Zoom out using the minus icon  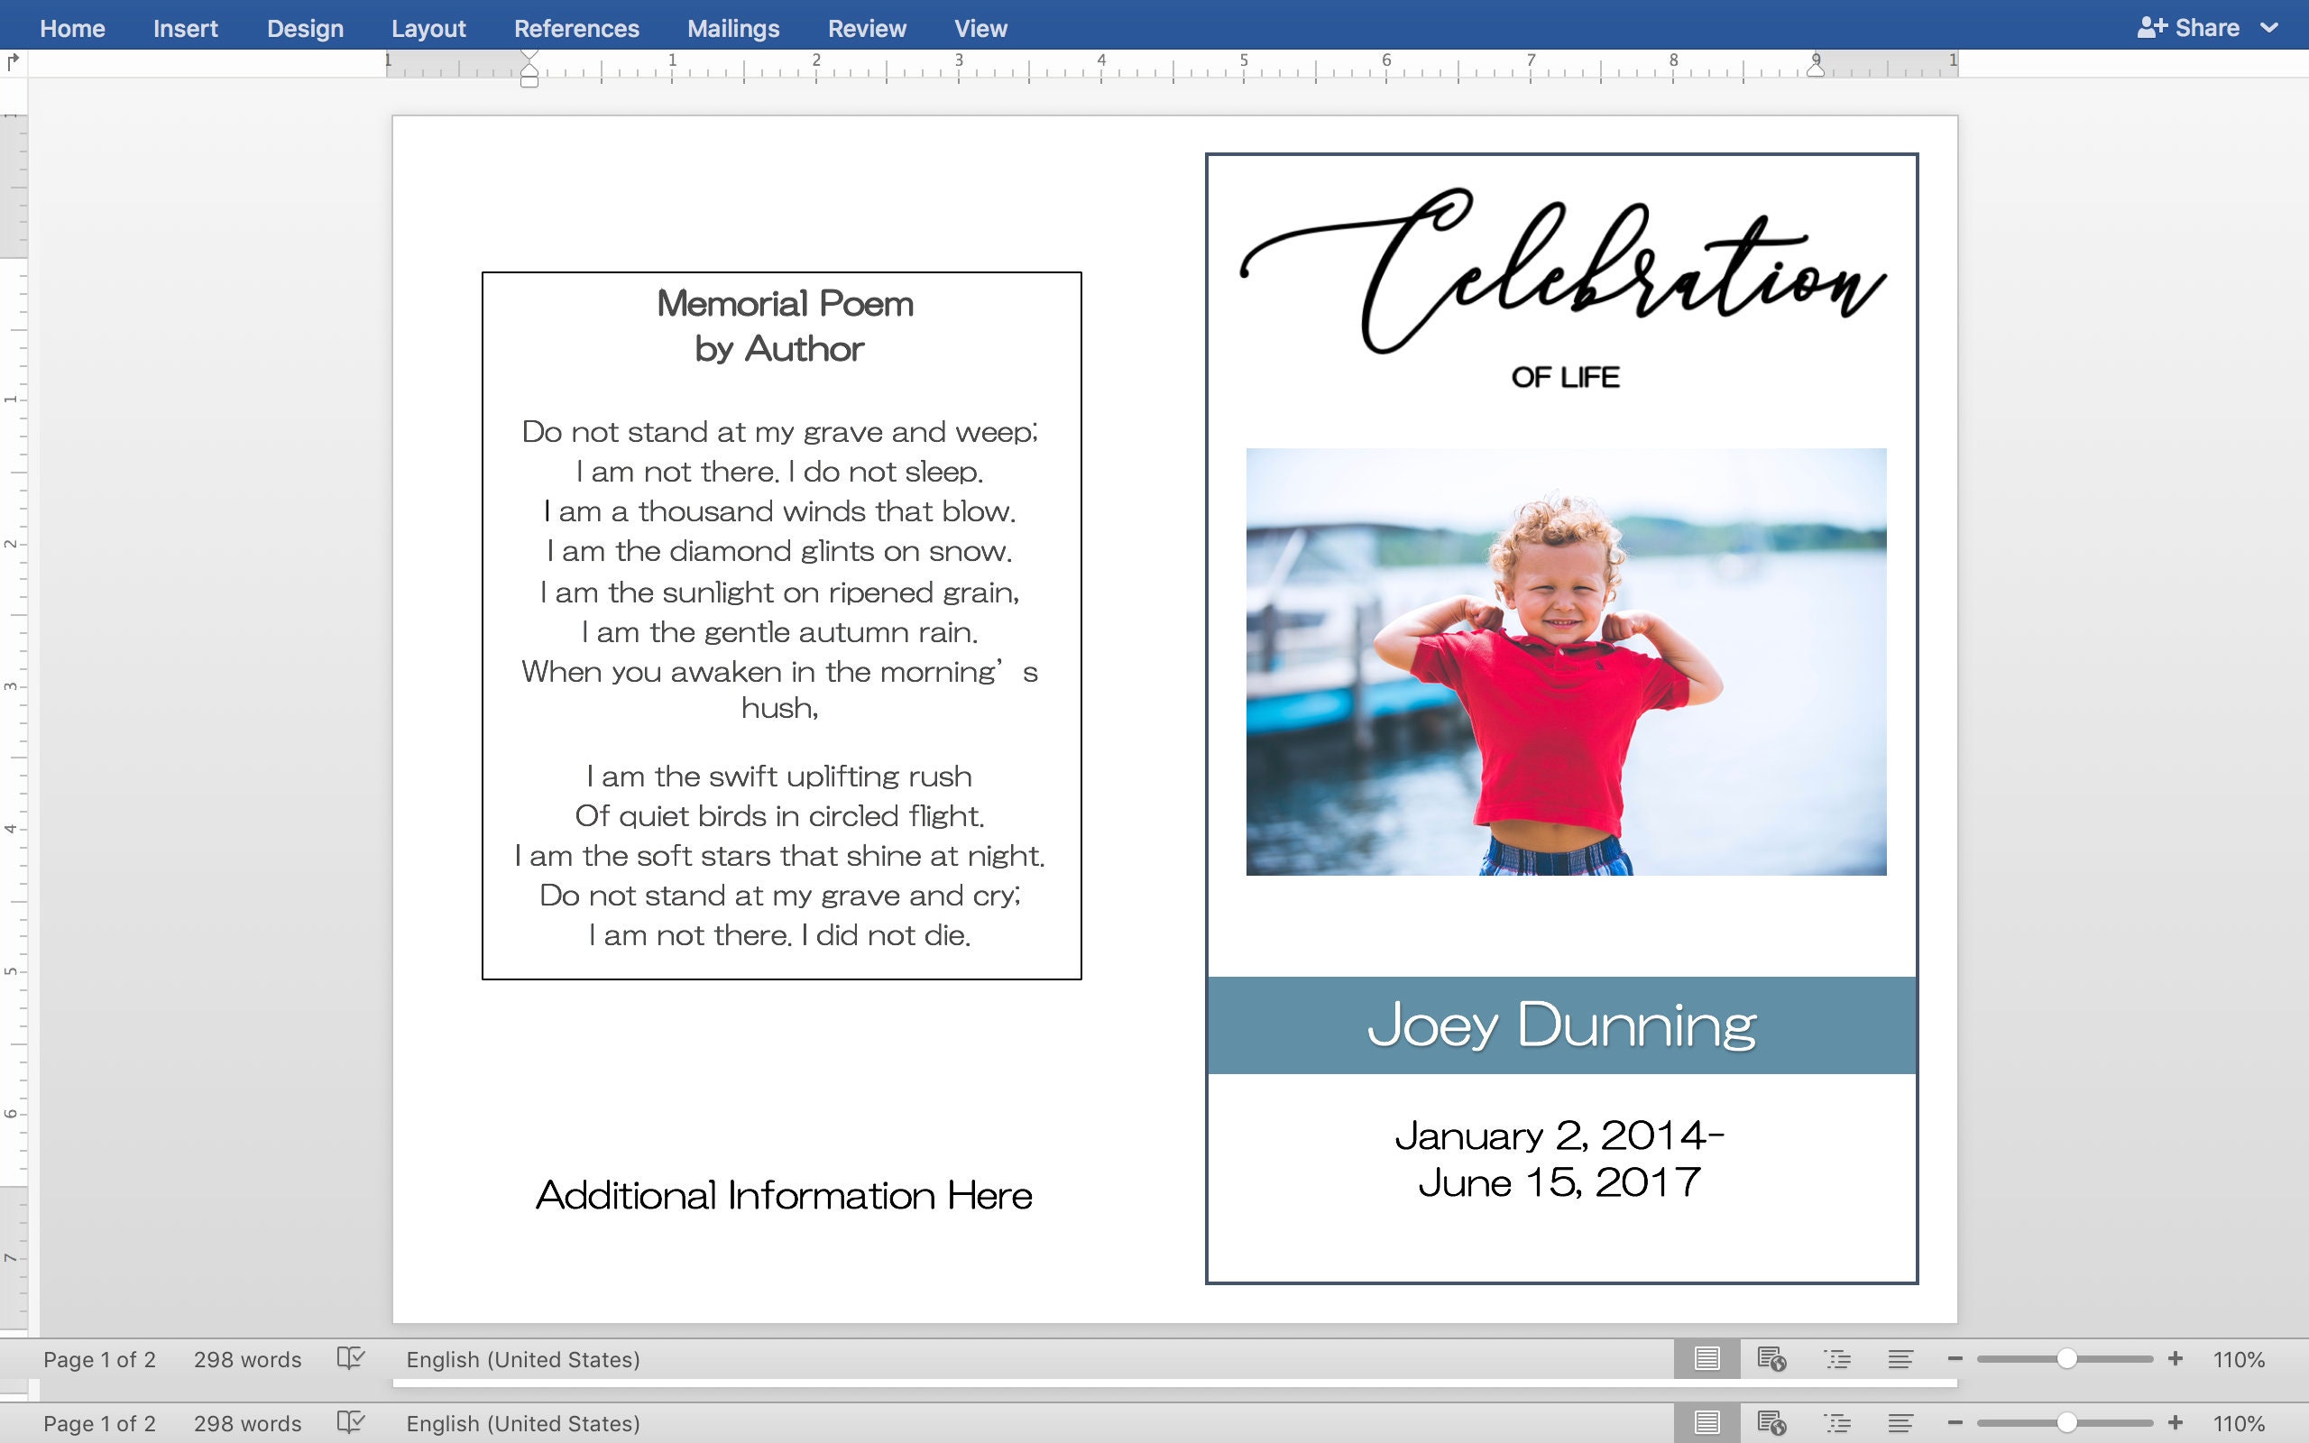point(1956,1359)
